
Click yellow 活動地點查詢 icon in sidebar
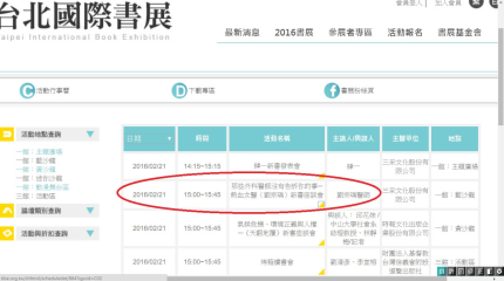click(7, 135)
